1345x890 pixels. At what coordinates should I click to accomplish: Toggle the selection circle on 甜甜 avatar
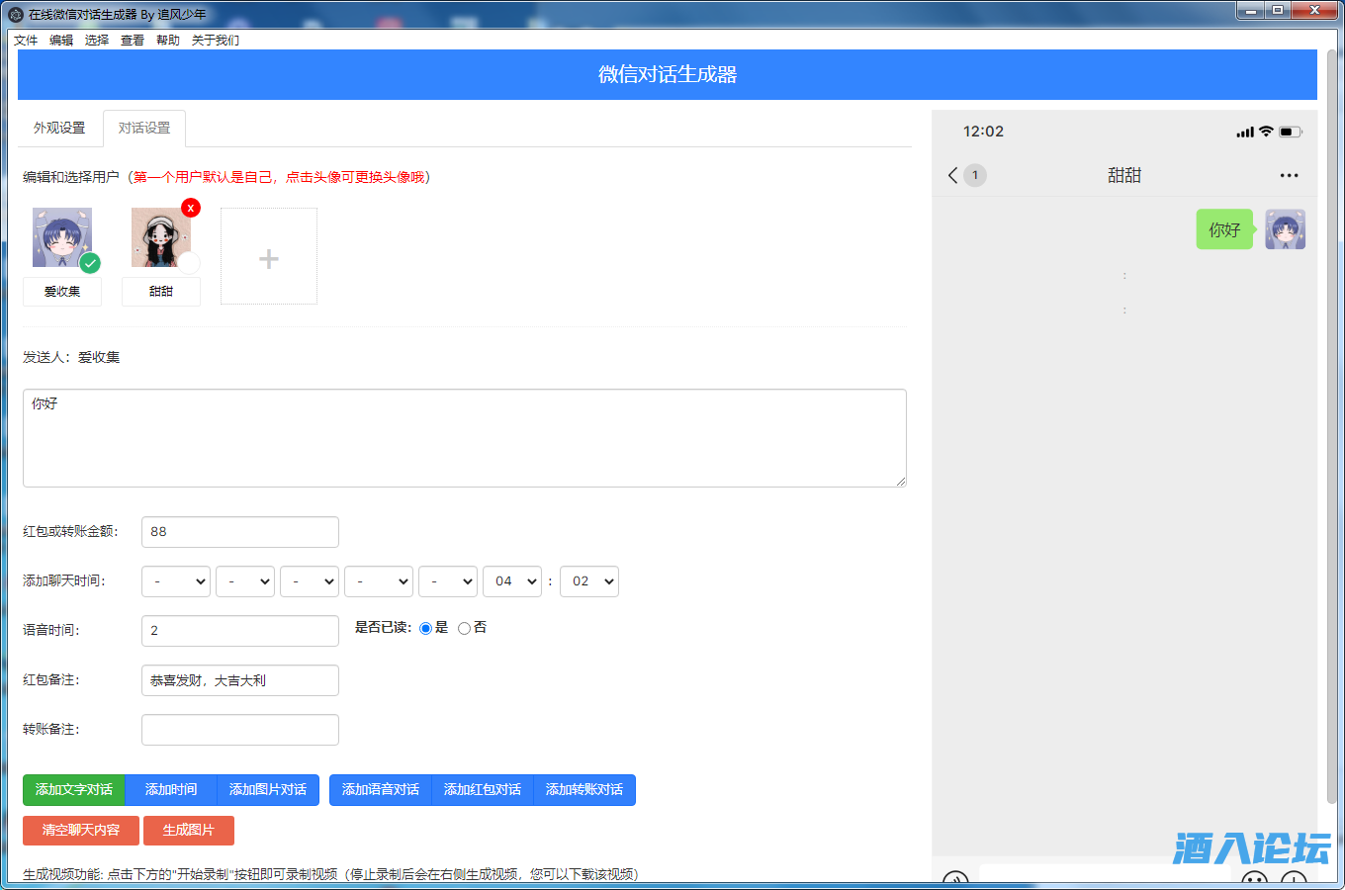pyautogui.click(x=189, y=263)
